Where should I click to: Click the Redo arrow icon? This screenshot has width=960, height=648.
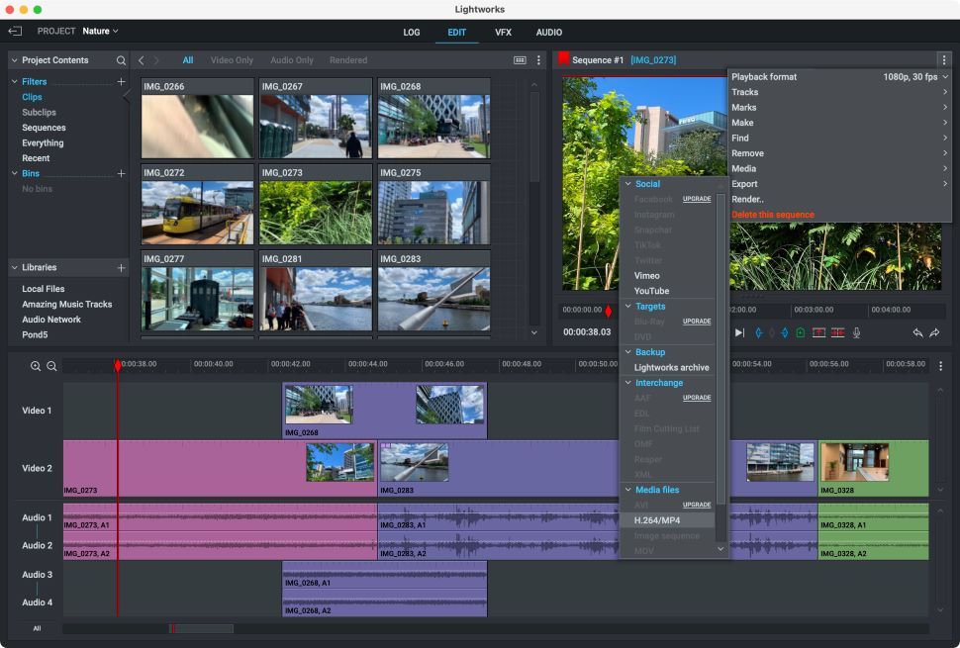tap(933, 332)
